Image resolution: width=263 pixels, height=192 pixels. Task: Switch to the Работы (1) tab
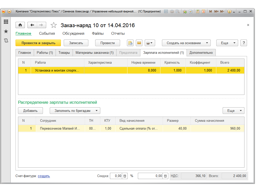(x=45, y=53)
